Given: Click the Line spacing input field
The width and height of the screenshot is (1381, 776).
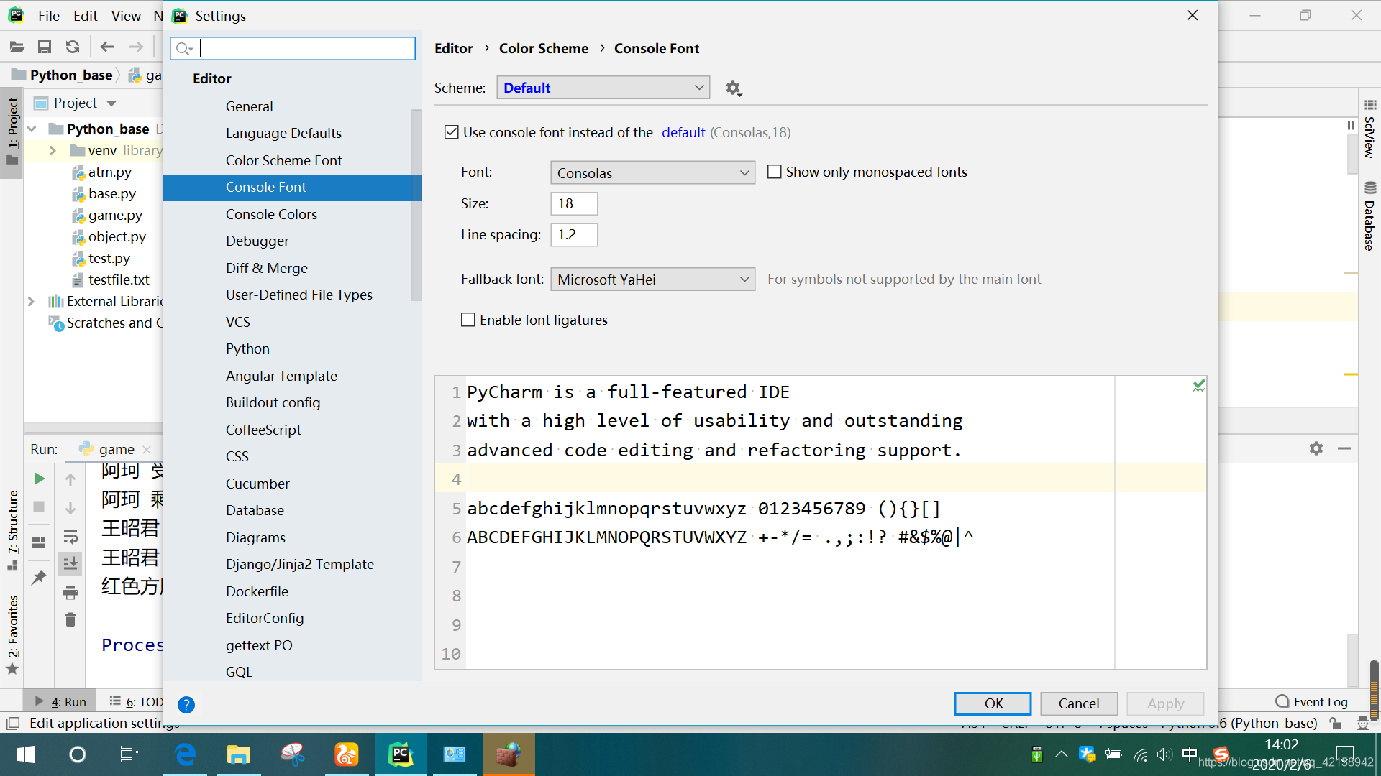Looking at the screenshot, I should pyautogui.click(x=574, y=234).
